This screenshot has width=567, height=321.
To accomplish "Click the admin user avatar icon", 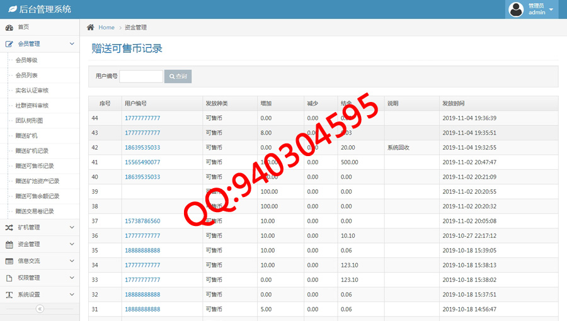I will (516, 9).
